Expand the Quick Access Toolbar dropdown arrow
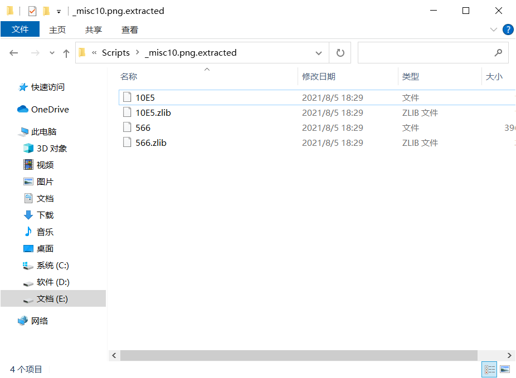Image resolution: width=516 pixels, height=378 pixels. point(60,11)
